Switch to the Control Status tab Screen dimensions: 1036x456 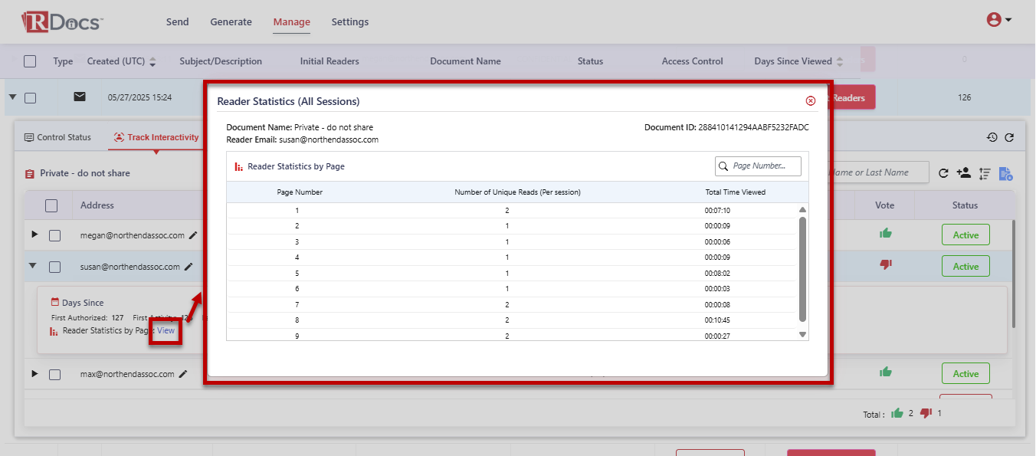click(x=58, y=137)
